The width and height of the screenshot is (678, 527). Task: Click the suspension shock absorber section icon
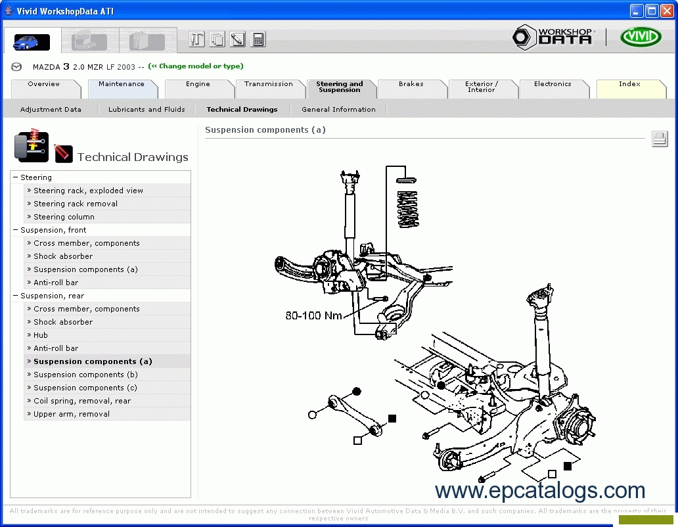point(31,145)
